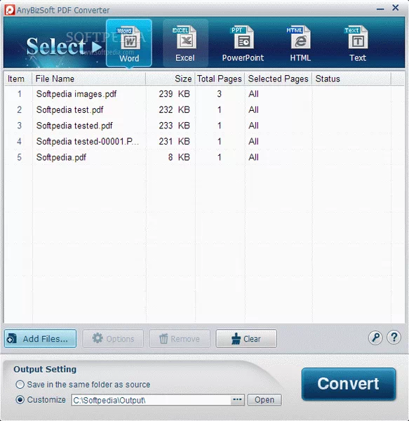Click the AnyBizSoft app logo icon
The height and width of the screenshot is (421, 409).
10,10
